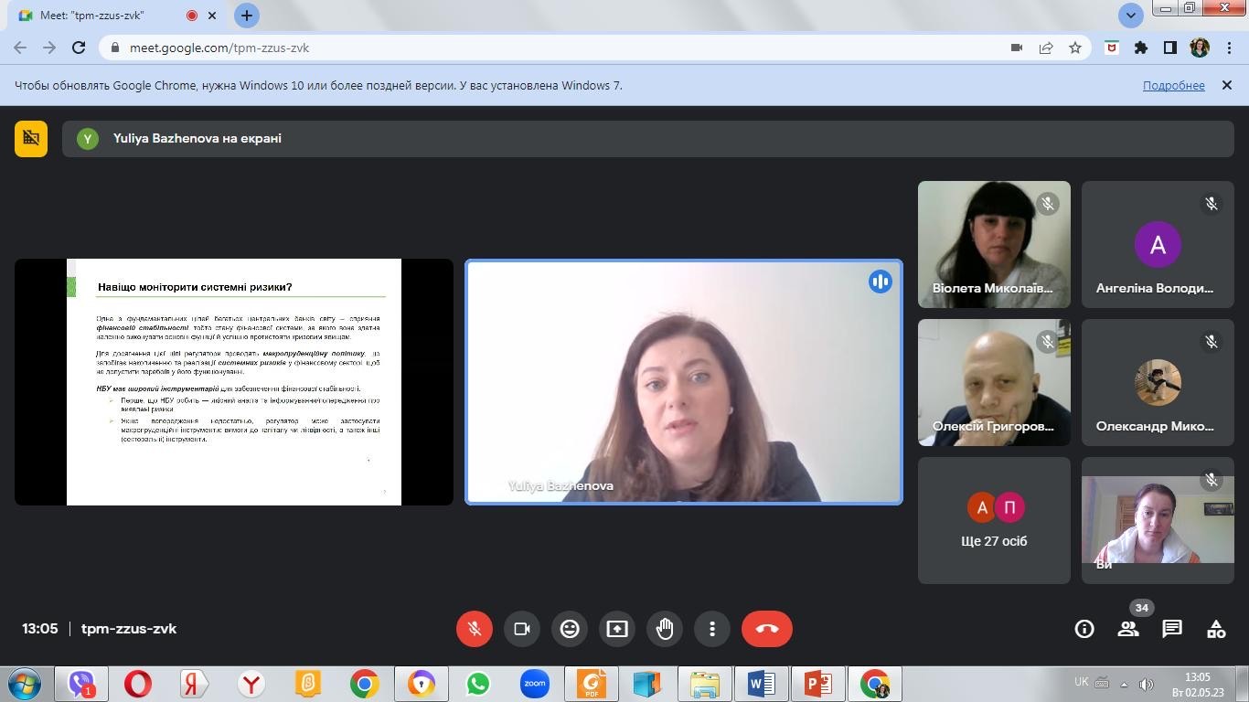Click Yuliya Bazhenova на екрані banner
Image resolution: width=1249 pixels, height=702 pixels.
(648, 139)
